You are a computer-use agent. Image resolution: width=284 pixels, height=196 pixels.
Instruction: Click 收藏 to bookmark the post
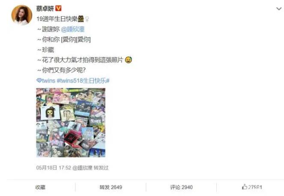[x=40, y=187]
